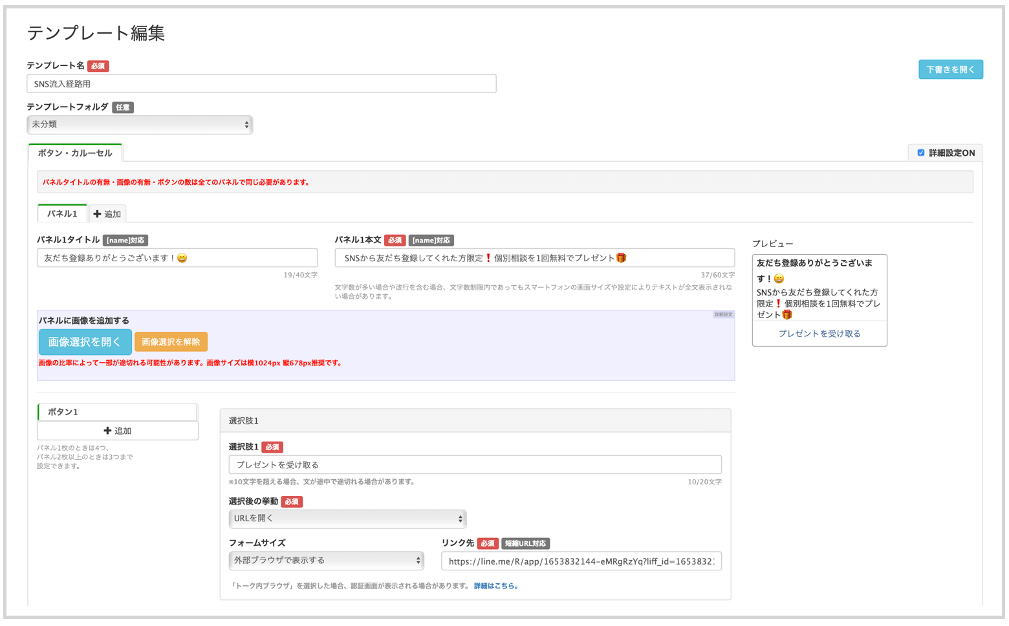Viewport: 1009px width, 626px height.
Task: Click the plus icon on button 追加 row
Action: coord(107,431)
